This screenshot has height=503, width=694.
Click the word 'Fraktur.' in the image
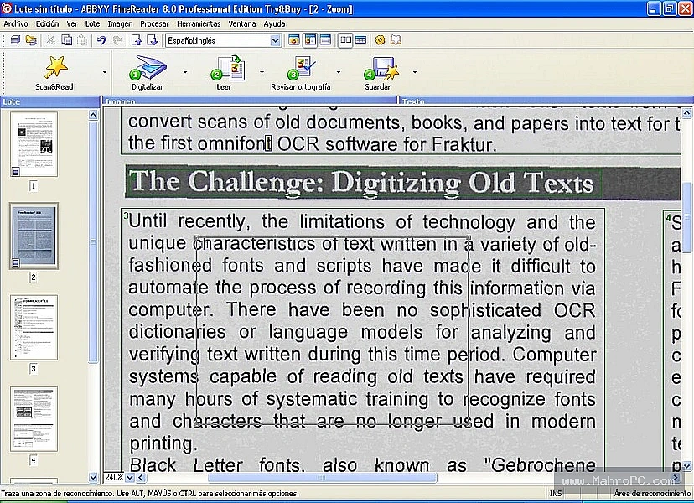464,144
